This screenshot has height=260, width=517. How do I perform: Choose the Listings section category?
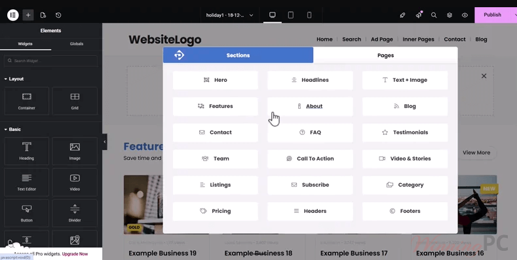[216, 185]
